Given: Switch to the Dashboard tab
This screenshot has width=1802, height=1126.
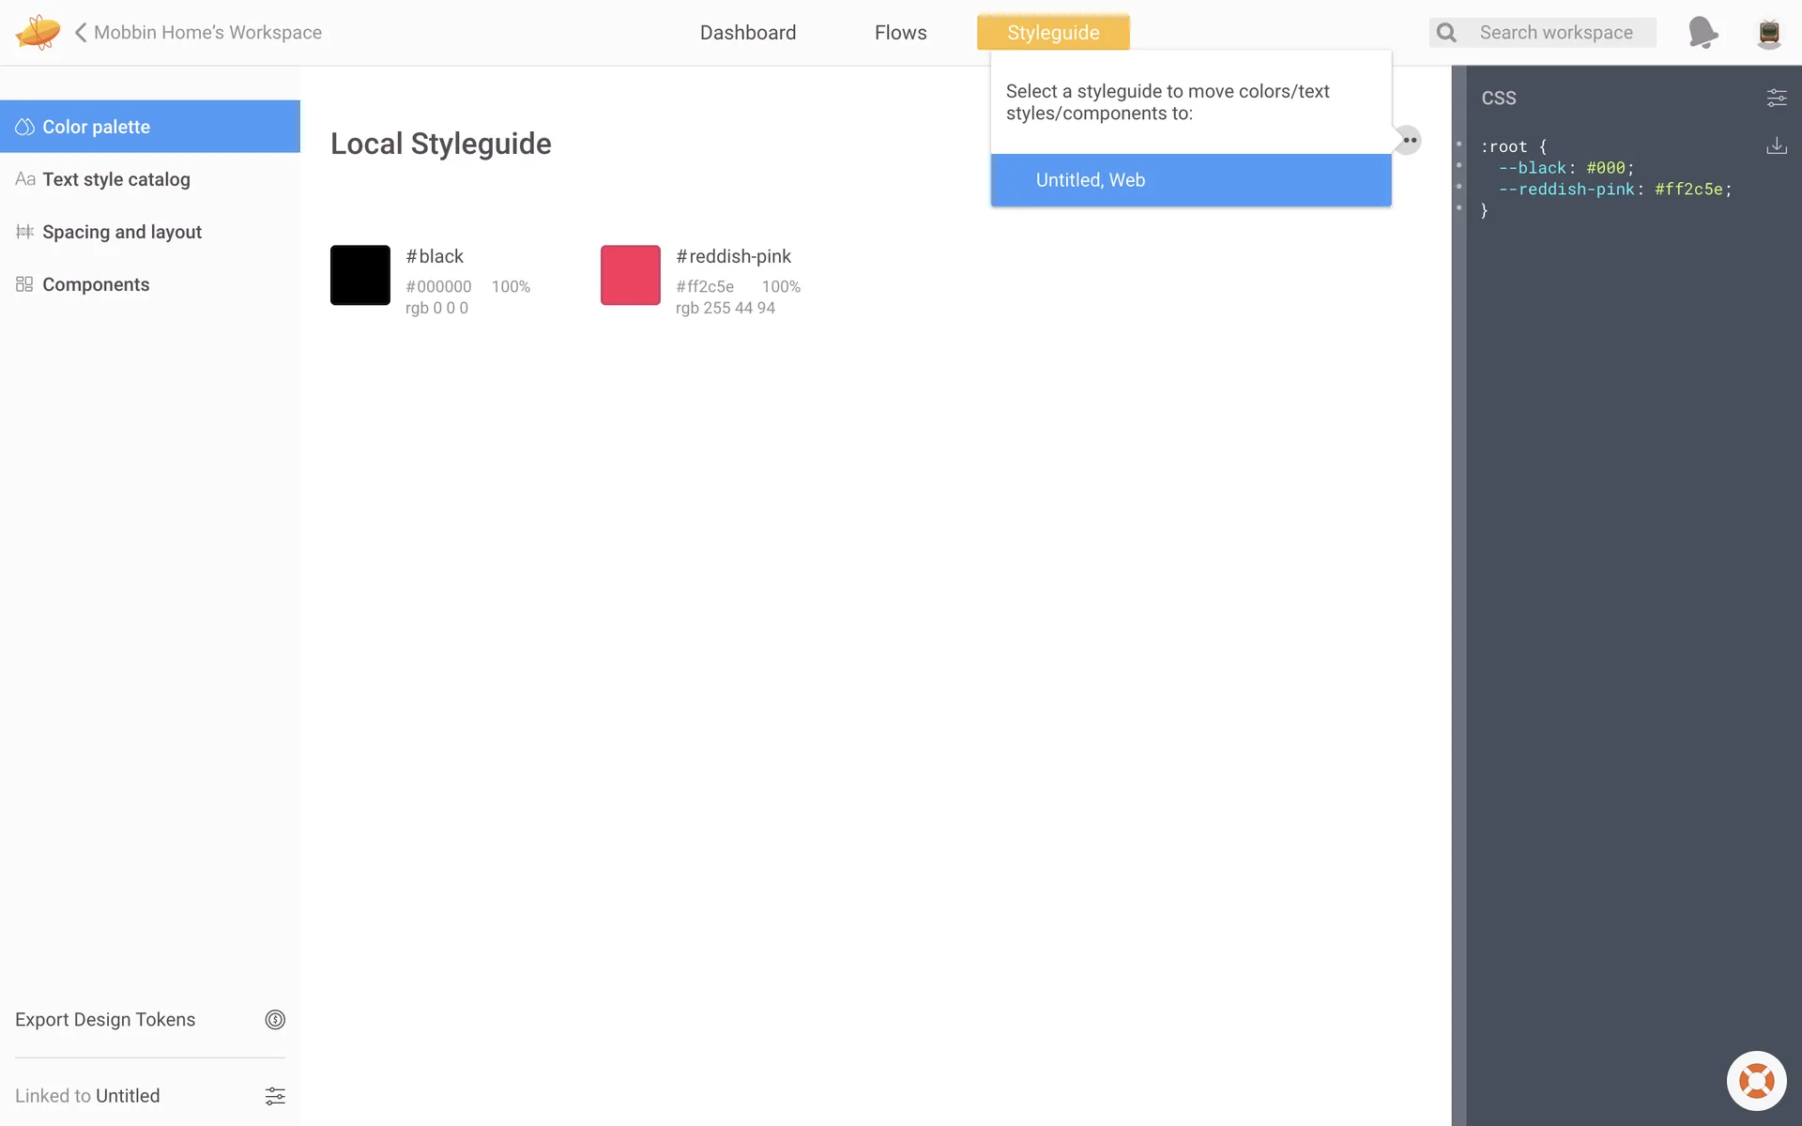Looking at the screenshot, I should (x=748, y=33).
